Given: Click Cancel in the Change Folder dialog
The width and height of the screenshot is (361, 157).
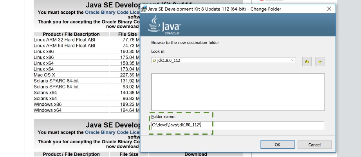Looking at the screenshot, I should [314, 144].
